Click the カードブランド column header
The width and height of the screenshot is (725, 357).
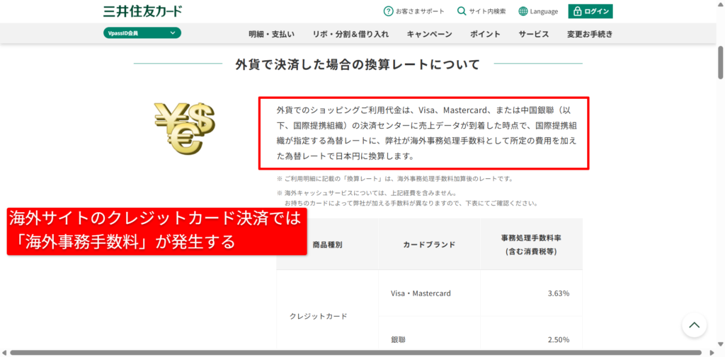pyautogui.click(x=429, y=245)
